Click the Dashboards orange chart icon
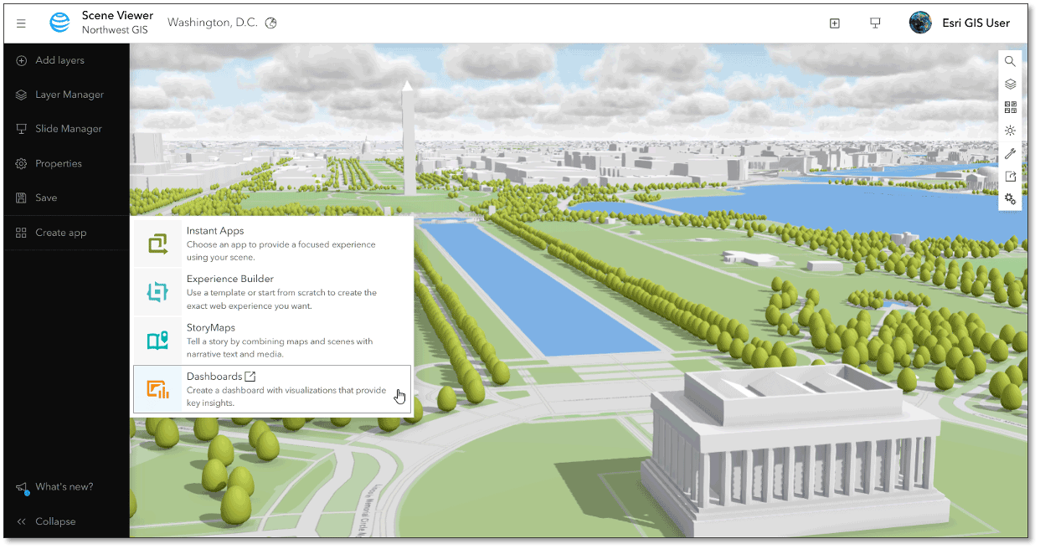The image size is (1040, 549). [157, 389]
